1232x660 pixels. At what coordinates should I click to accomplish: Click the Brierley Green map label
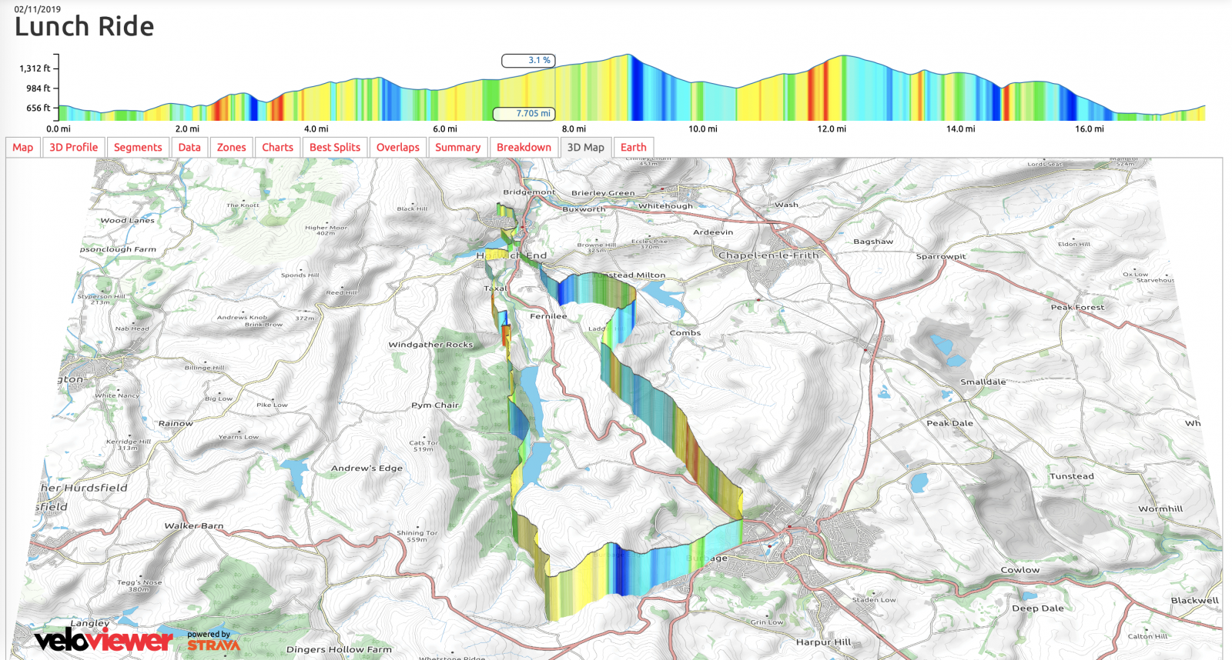(x=603, y=193)
